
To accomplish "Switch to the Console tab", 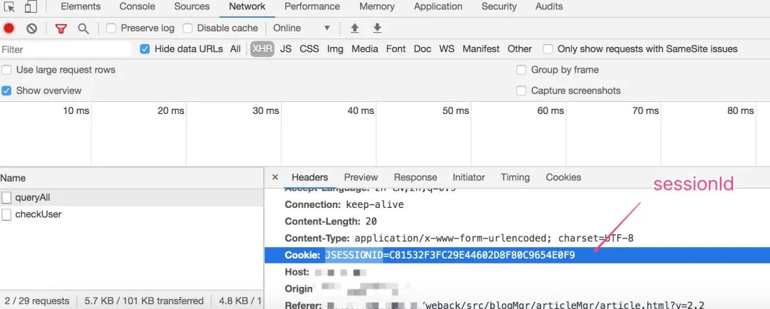I will point(137,6).
